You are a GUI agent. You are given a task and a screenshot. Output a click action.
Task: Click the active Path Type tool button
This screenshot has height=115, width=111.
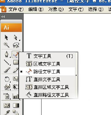pos(15,54)
